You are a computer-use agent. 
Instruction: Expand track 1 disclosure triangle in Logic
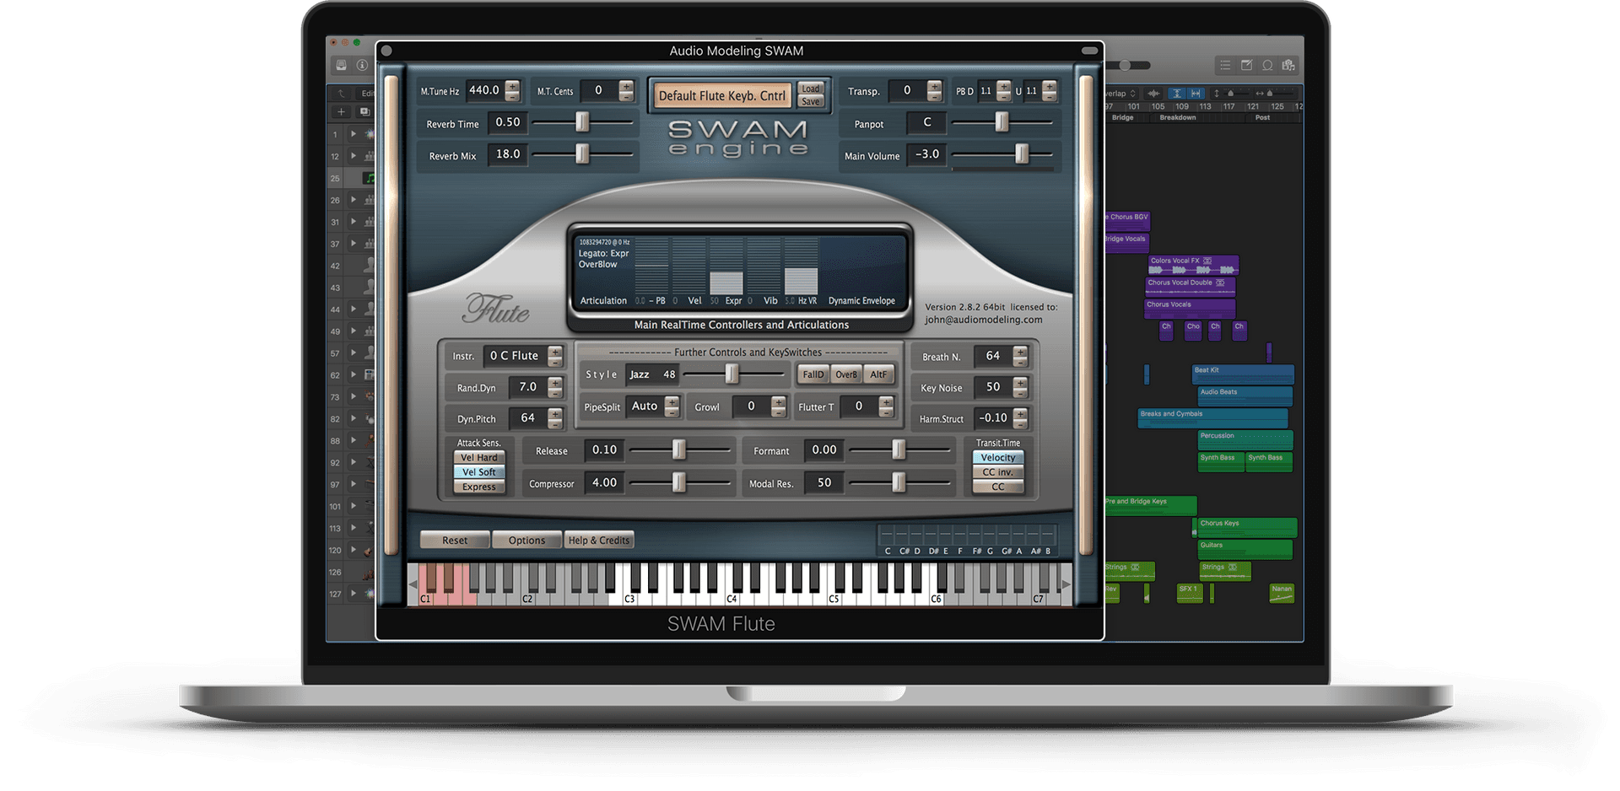click(354, 133)
